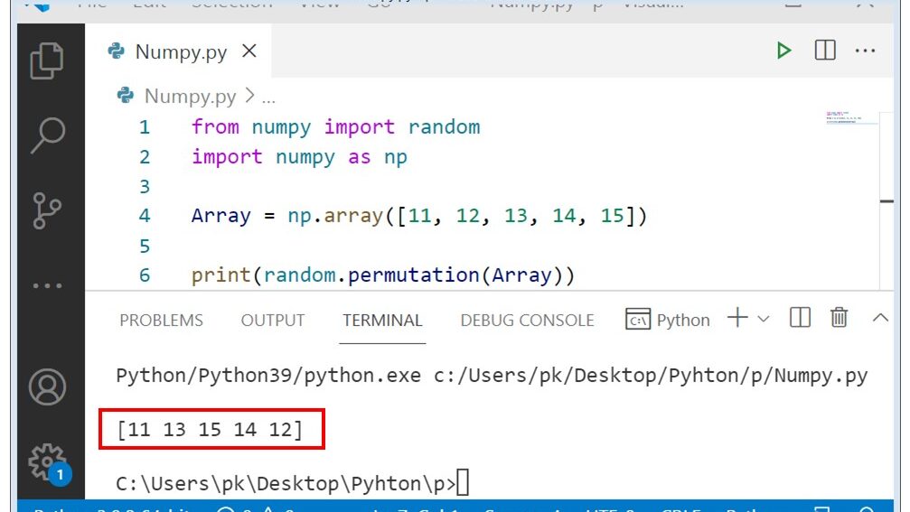910x512 pixels.
Task: Open the Accounts menu icon
Action: click(47, 387)
